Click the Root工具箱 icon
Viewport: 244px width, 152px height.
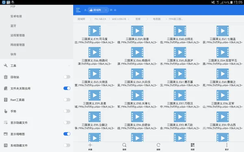point(6,100)
